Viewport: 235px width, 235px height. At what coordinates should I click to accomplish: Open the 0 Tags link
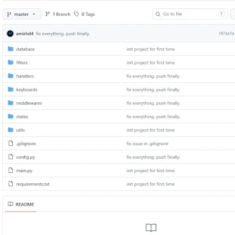[88, 14]
